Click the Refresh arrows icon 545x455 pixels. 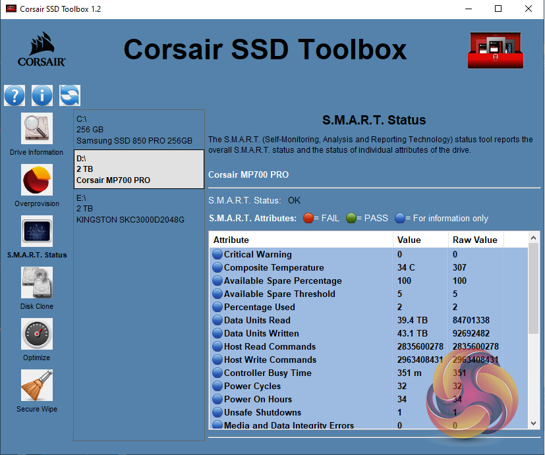coord(70,95)
